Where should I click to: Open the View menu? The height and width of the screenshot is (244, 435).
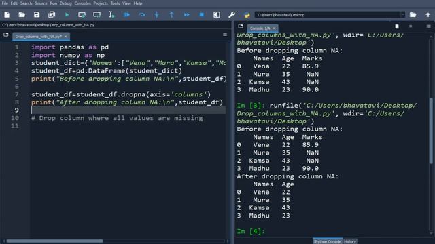126,3
